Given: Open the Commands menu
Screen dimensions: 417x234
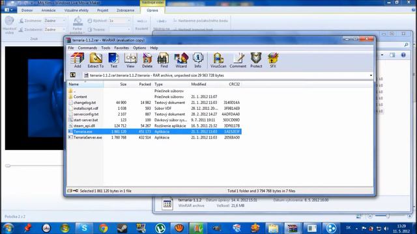Looking at the screenshot, I should click(87, 47).
